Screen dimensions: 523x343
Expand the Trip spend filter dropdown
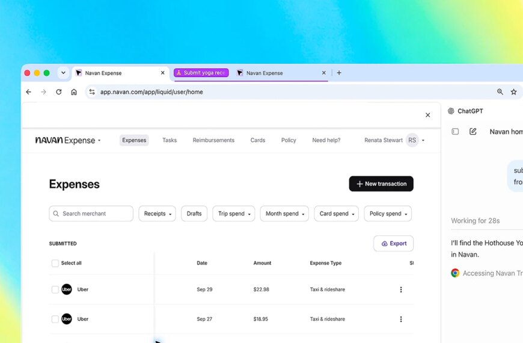[x=233, y=214]
